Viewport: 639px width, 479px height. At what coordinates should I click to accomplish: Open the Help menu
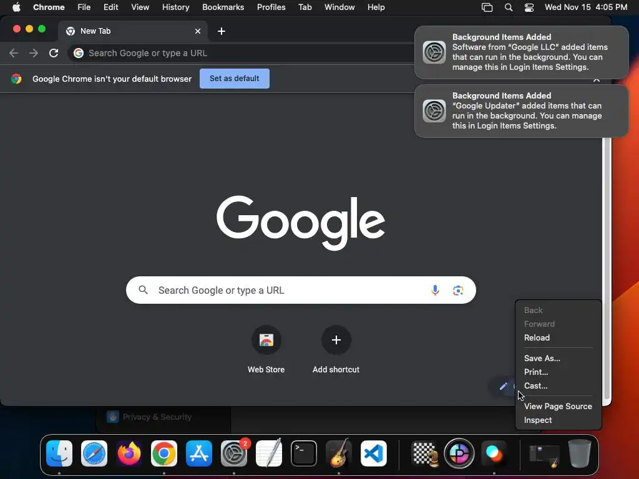tap(376, 7)
